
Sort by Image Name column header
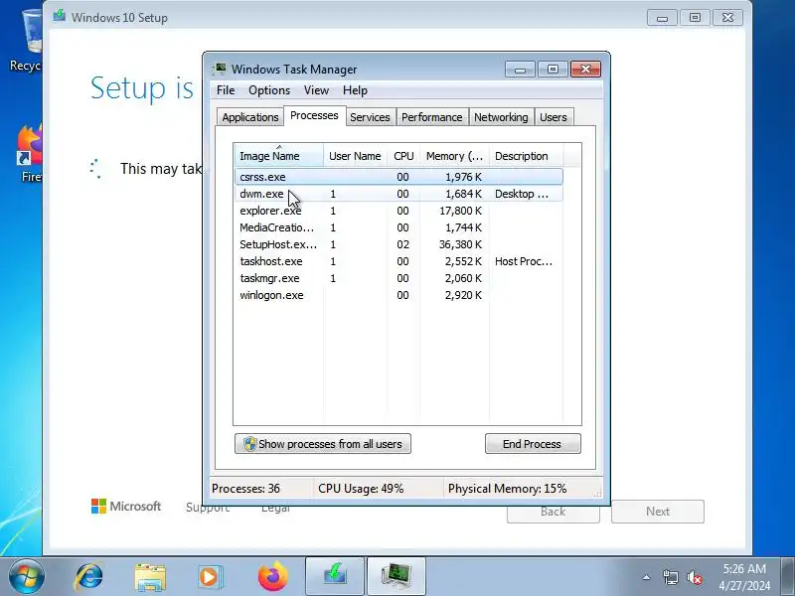279,156
